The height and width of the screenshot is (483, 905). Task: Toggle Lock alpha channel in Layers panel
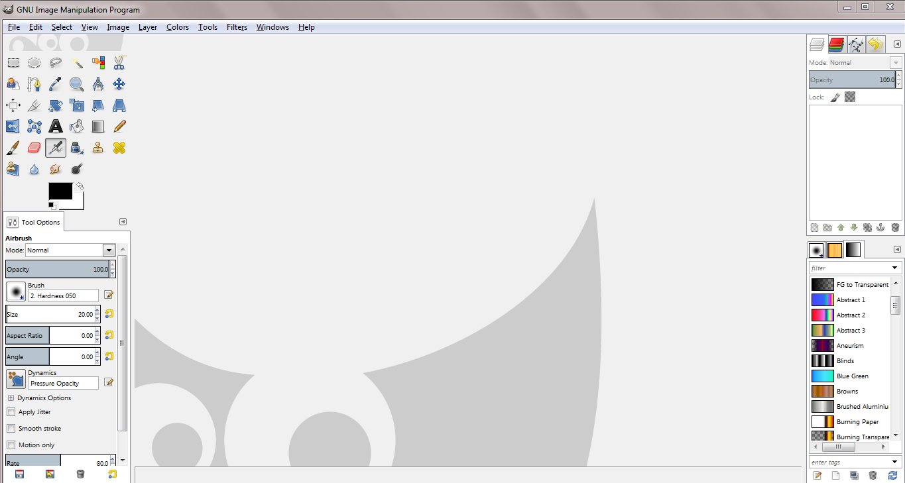point(850,97)
